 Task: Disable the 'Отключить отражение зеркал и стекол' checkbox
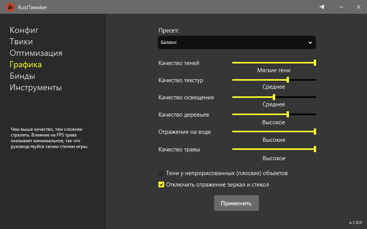click(161, 185)
